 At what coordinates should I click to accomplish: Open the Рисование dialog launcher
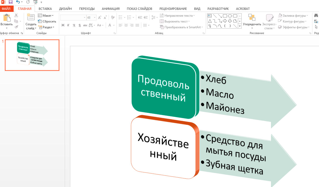pos(310,33)
